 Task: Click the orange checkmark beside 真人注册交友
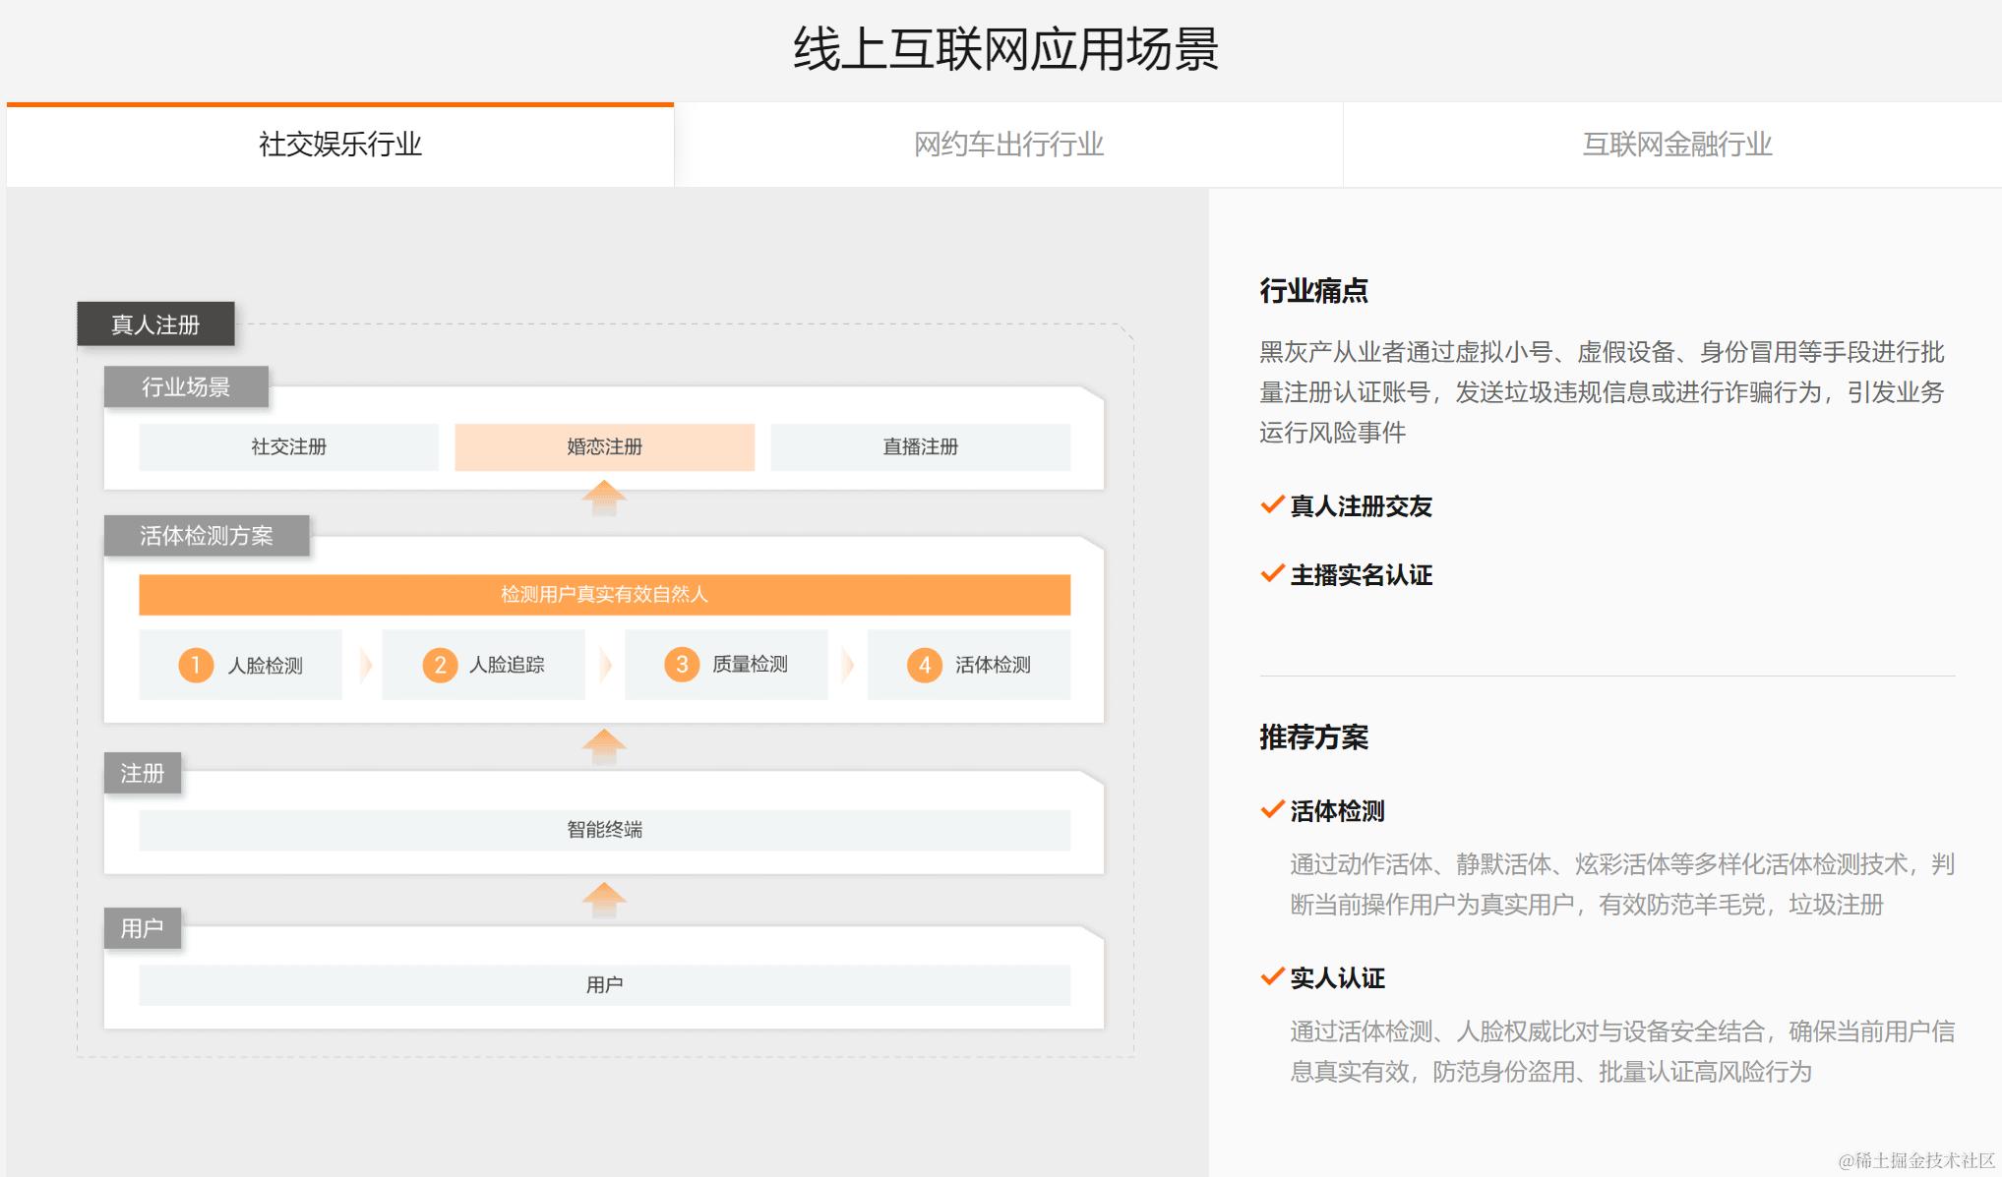pos(1272,505)
